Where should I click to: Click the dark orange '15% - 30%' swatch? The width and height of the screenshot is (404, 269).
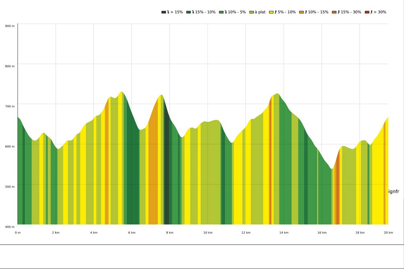point(334,12)
